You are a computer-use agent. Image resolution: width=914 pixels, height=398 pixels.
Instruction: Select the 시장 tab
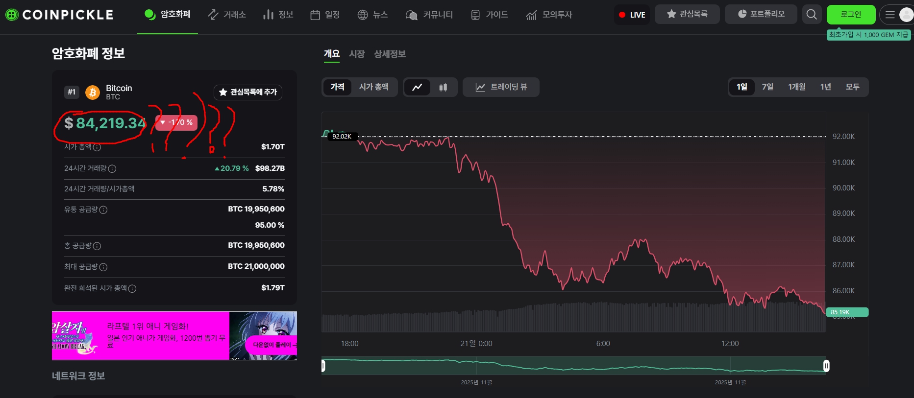[357, 54]
